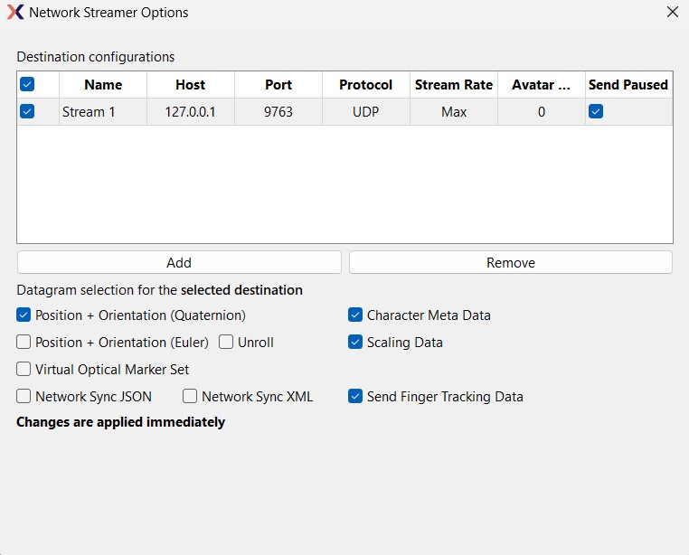Enable Network Sync XML

pos(190,396)
